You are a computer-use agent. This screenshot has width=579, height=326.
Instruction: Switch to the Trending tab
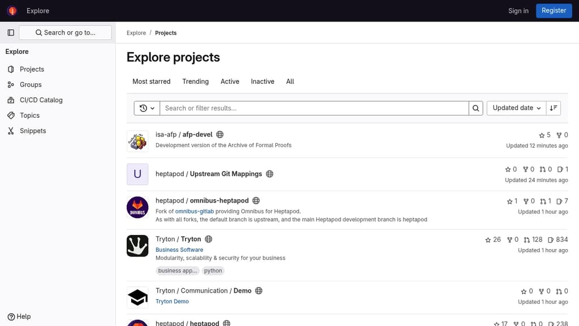pos(195,81)
